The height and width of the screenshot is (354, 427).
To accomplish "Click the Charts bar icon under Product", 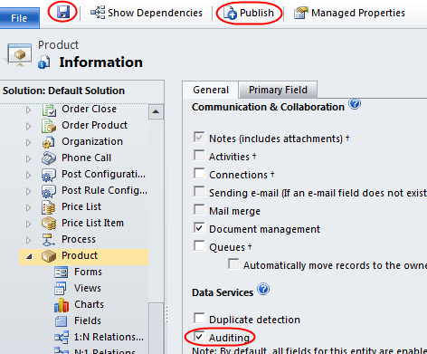I will (x=62, y=305).
